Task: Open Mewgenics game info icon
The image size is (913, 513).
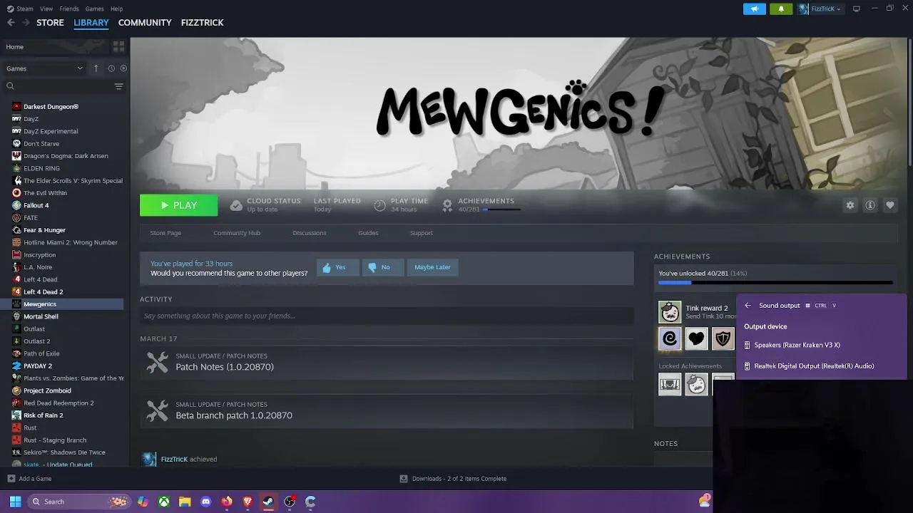Action: [x=869, y=205]
